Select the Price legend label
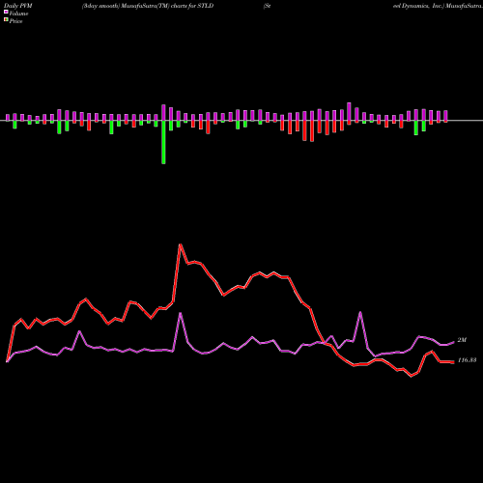 (x=15, y=21)
